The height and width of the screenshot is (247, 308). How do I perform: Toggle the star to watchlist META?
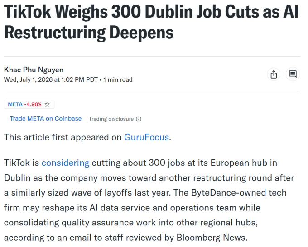pos(47,104)
